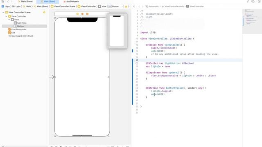Open Main (Base) segment in the jump bar

pos(41,7)
